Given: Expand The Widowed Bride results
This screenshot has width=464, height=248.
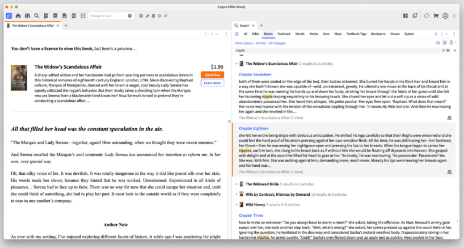Looking at the screenshot, I should click(x=236, y=184).
